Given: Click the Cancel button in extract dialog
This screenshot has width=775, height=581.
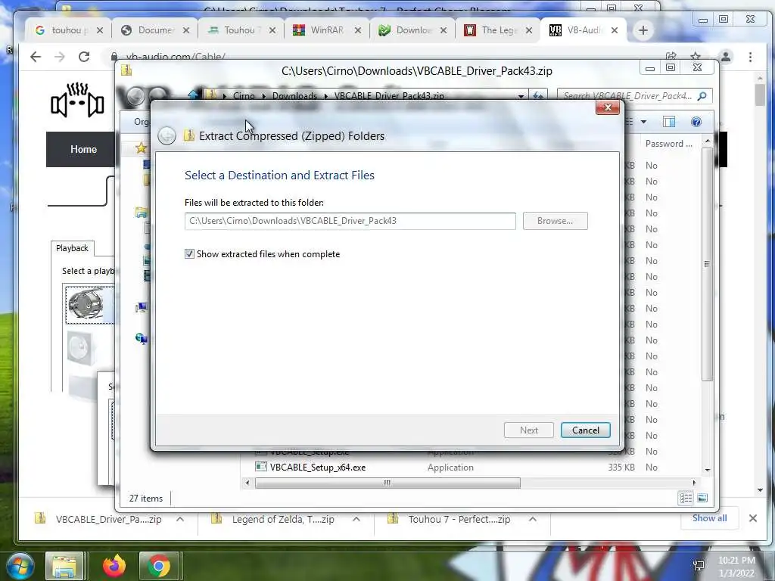Looking at the screenshot, I should click(x=585, y=430).
